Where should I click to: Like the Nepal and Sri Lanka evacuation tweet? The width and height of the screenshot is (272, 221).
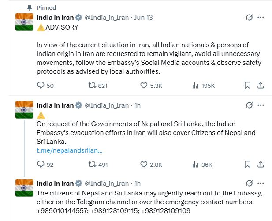144,165
